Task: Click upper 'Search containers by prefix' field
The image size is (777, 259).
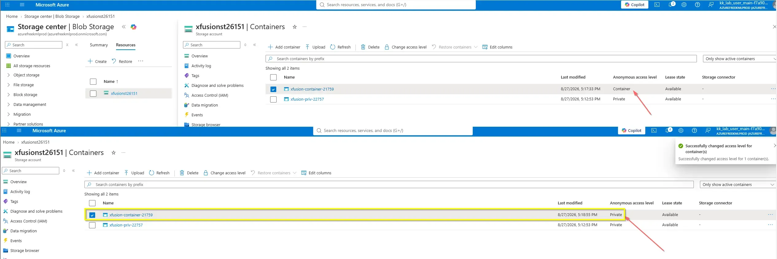Action: (481, 59)
